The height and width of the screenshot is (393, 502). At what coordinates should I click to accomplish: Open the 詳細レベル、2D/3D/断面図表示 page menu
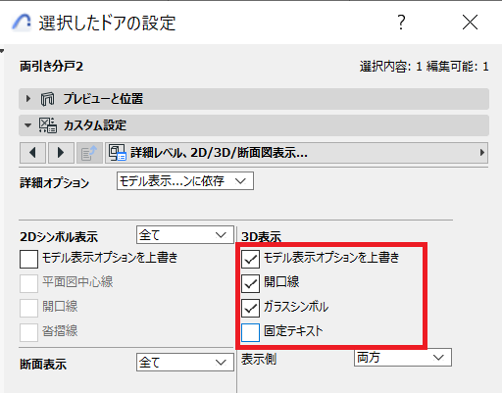(296, 153)
